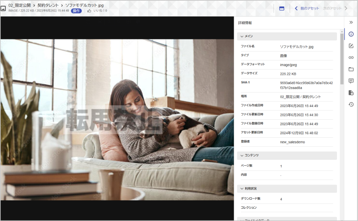
Task: Navigate to 契約タレント breadcrumb folder
Action: (x=48, y=5)
